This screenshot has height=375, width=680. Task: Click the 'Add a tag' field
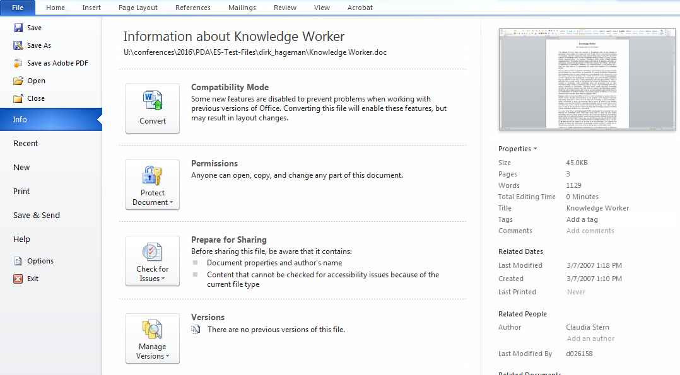pos(582,219)
